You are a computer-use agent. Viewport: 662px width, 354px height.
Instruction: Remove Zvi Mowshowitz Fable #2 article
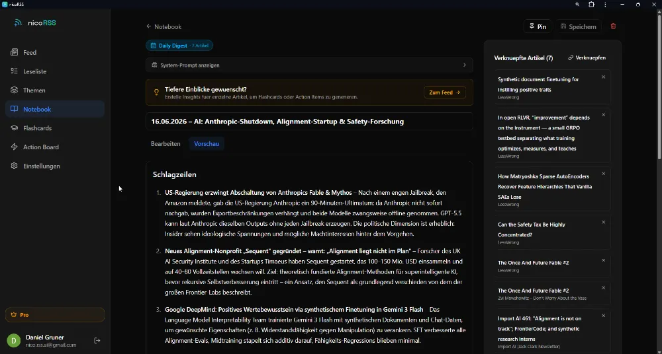pyautogui.click(x=603, y=288)
